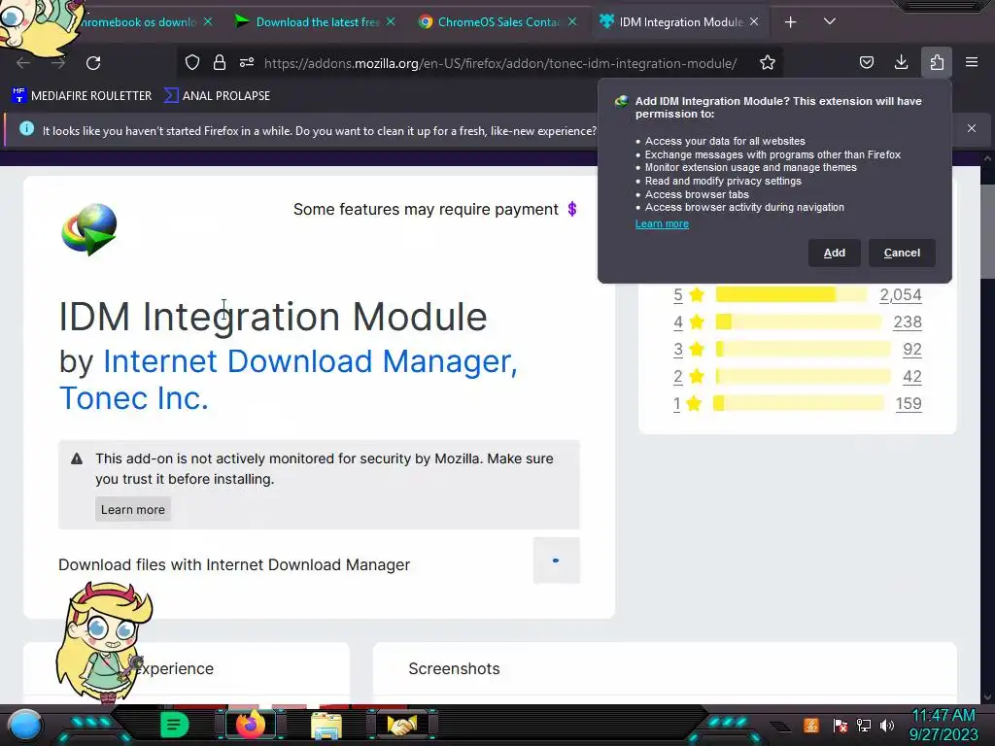Click the 4-star rating bar

(799, 322)
